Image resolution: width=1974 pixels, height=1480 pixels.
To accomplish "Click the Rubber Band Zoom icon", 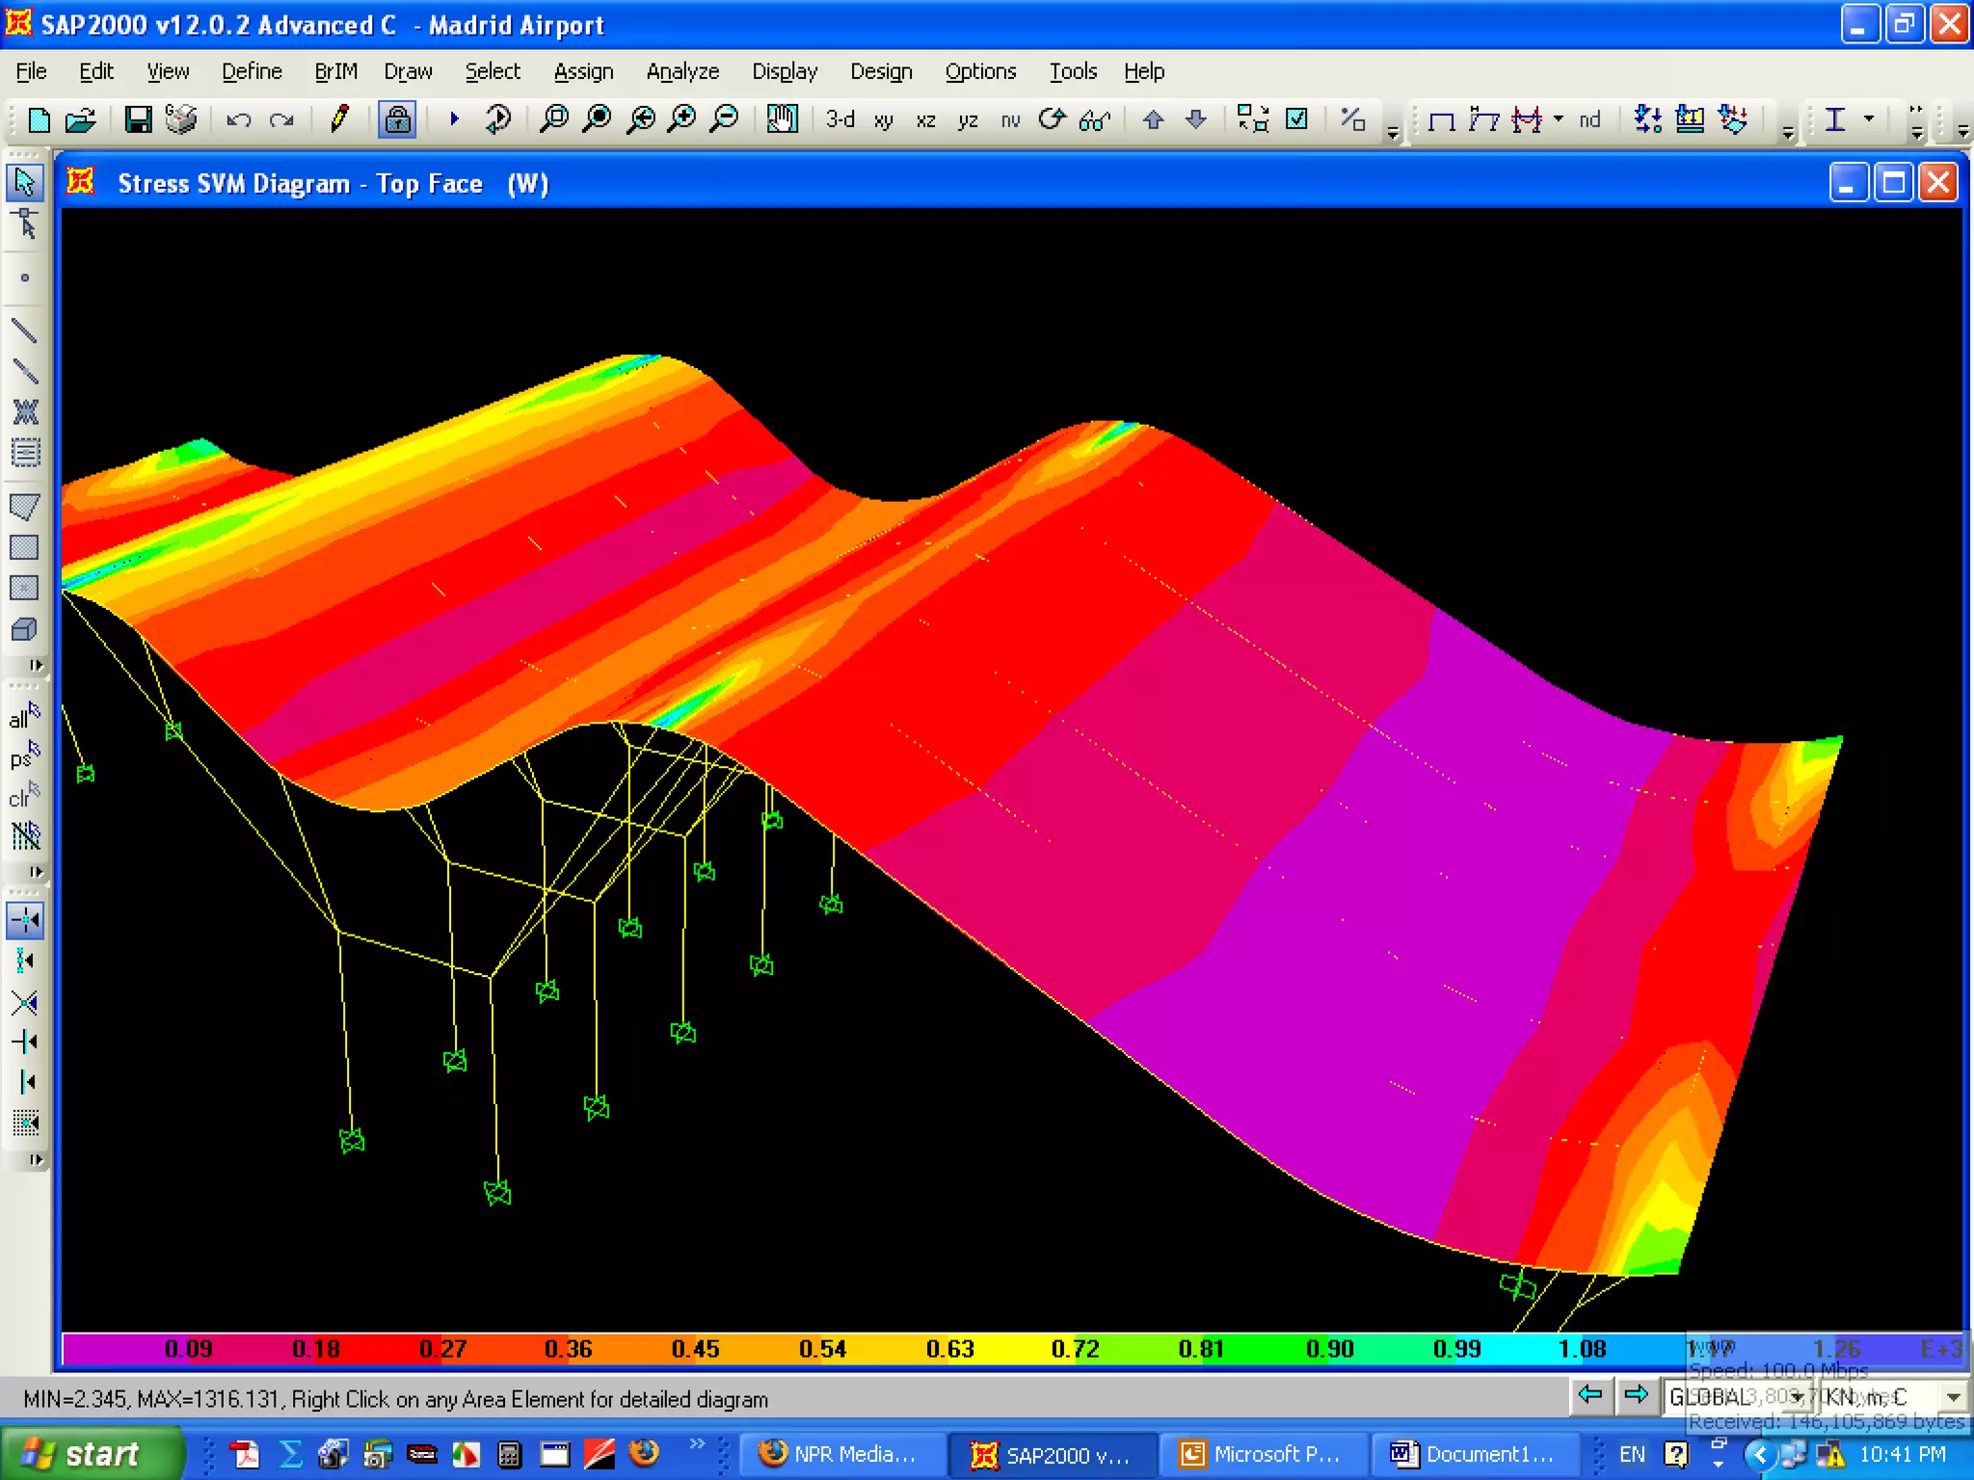I will click(554, 119).
